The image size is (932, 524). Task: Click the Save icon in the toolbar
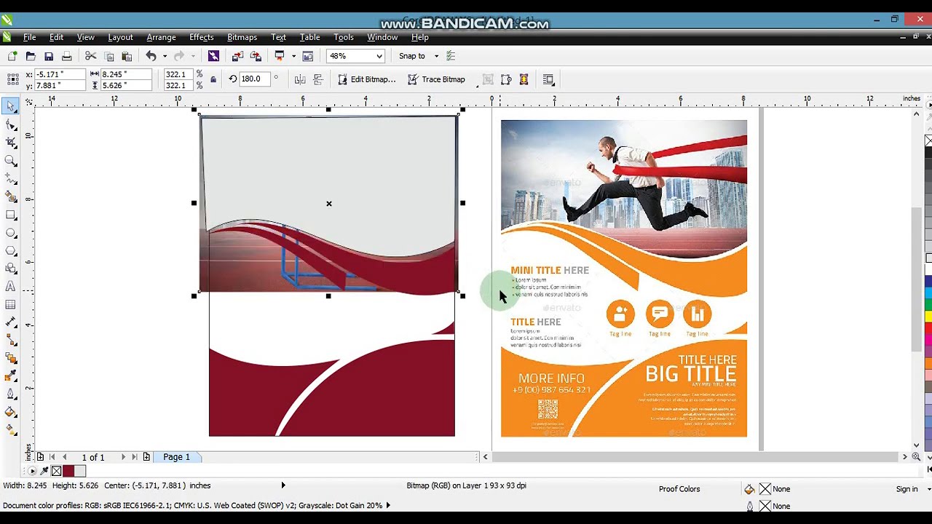49,56
